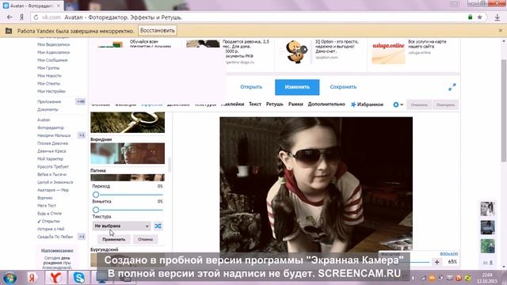Switch to Yandex Browser in the taskbar
Viewport: 507px width, 285px height.
click(x=55, y=278)
